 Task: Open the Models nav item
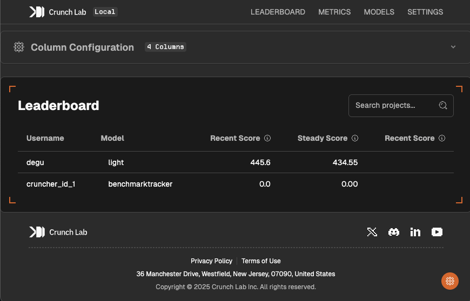click(379, 12)
